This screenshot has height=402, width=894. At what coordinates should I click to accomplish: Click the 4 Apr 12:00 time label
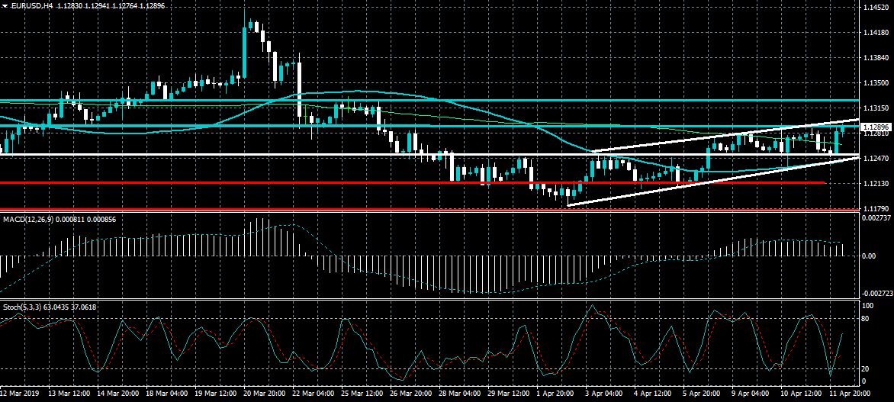click(x=654, y=394)
